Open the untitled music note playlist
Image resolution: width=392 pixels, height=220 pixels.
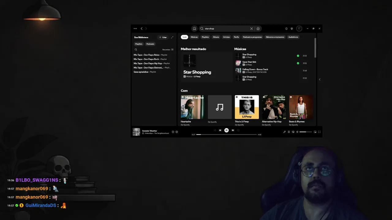220,107
